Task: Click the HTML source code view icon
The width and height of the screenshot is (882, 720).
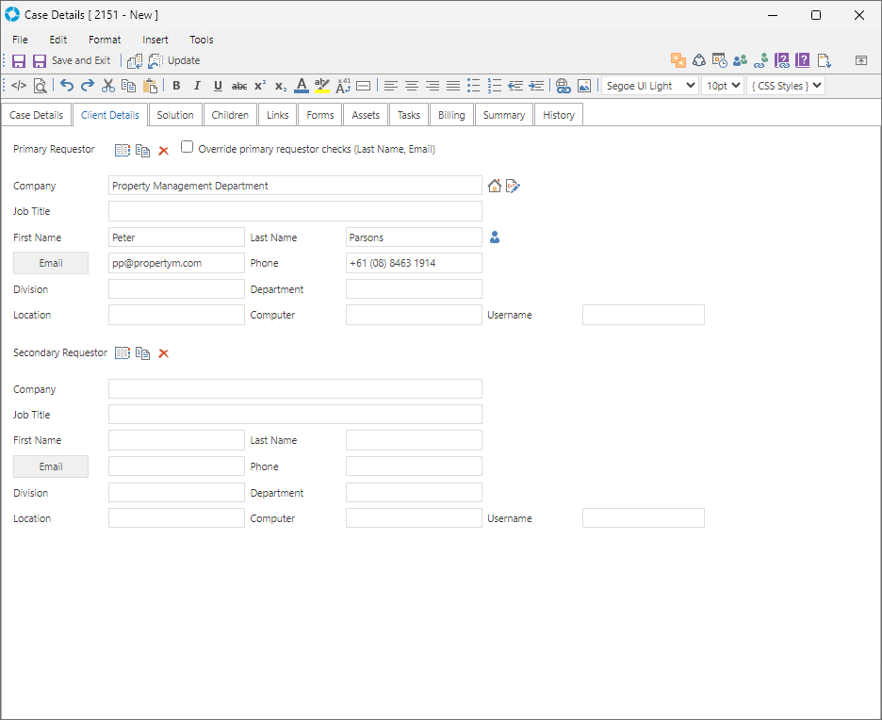Action: (x=18, y=86)
